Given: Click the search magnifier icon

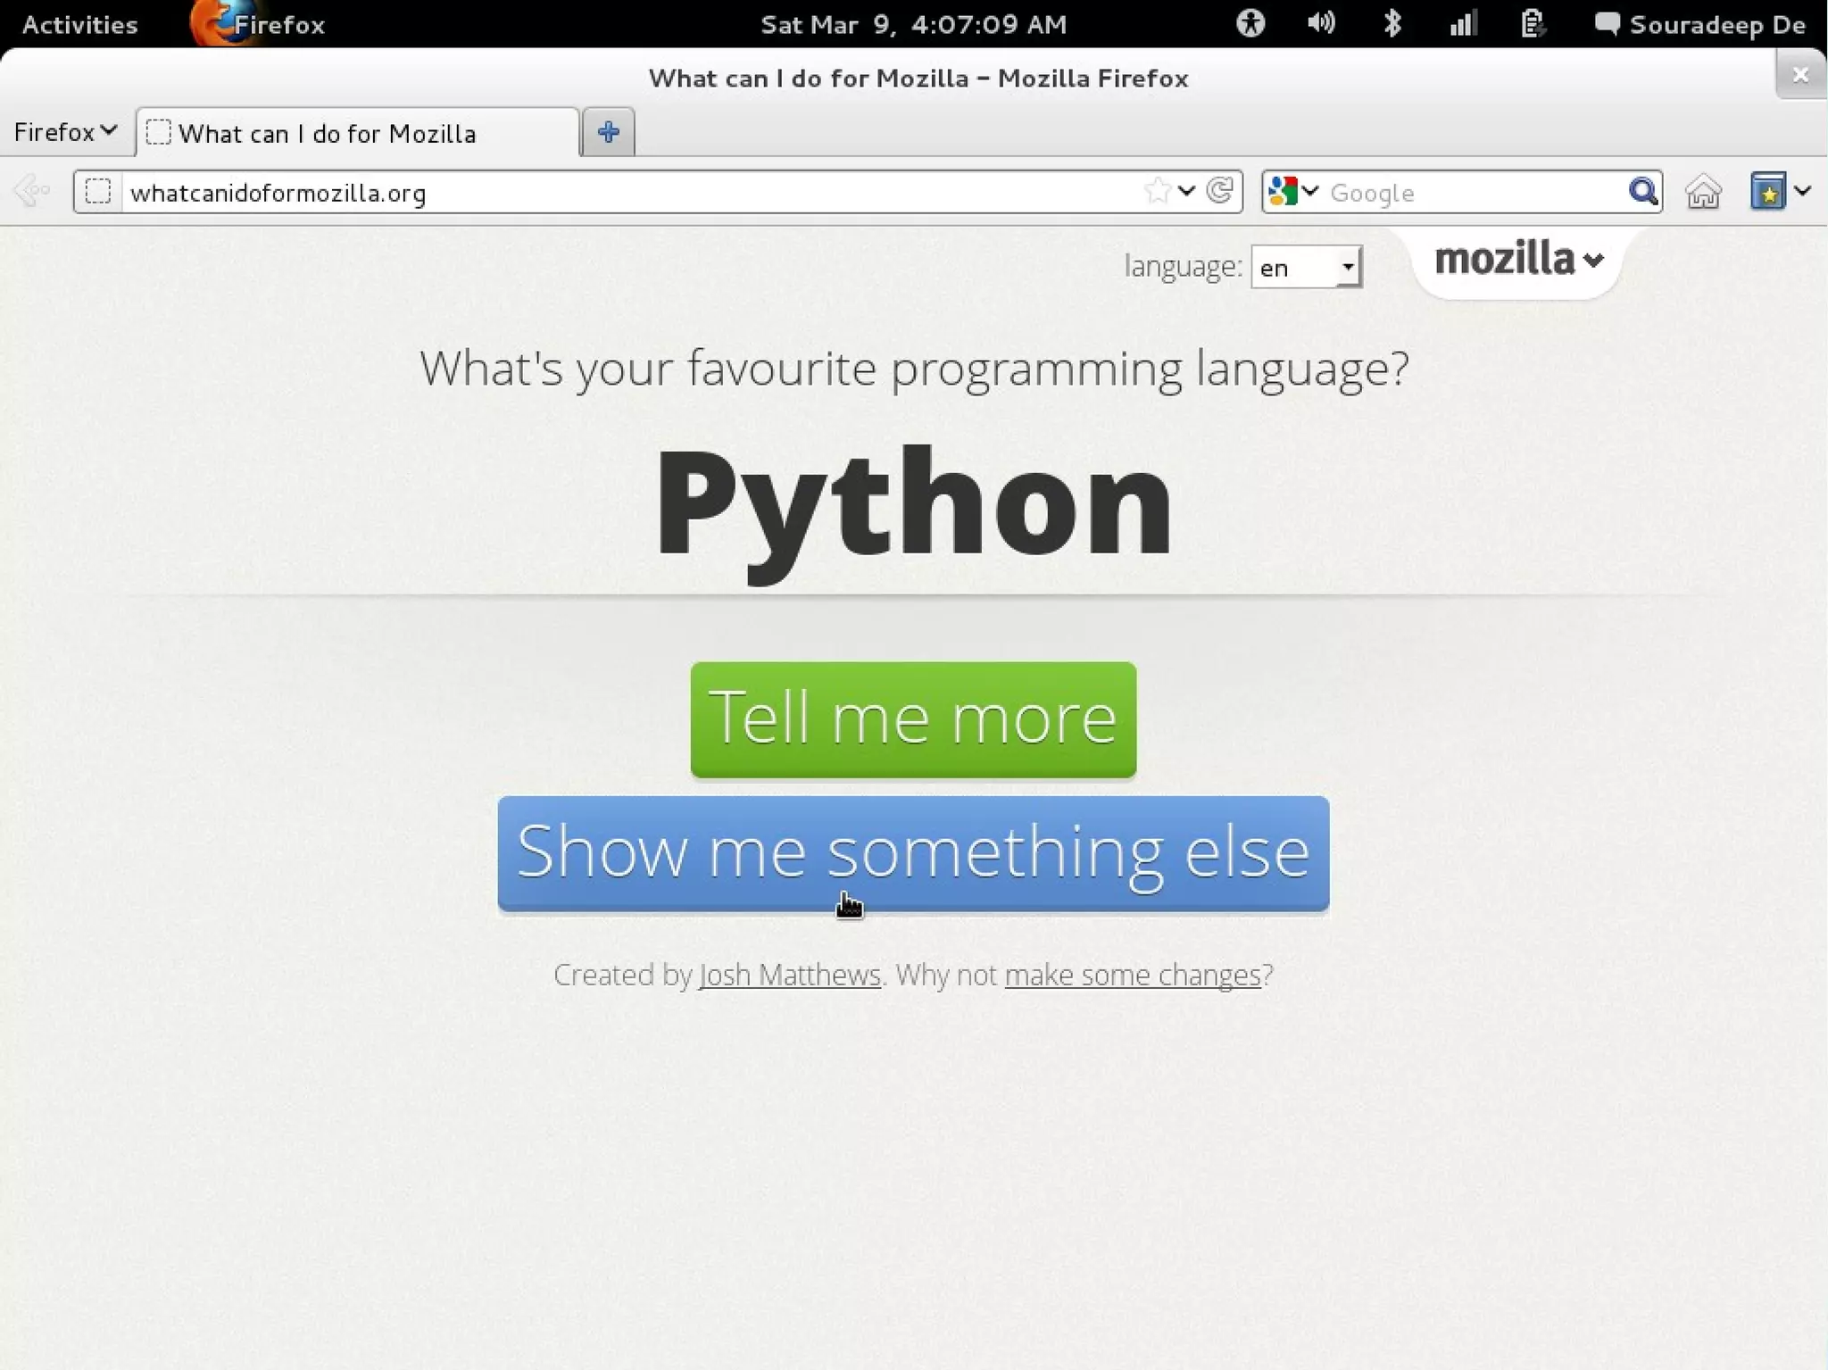Looking at the screenshot, I should point(1642,192).
